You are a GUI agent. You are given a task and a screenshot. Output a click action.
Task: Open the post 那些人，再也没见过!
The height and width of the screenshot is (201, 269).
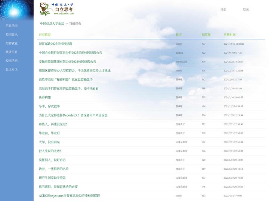pos(53,124)
